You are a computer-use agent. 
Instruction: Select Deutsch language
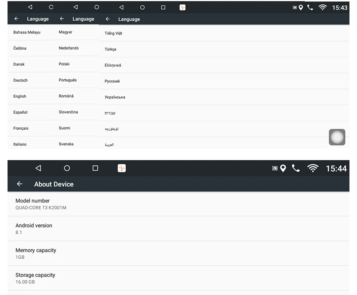30,80
